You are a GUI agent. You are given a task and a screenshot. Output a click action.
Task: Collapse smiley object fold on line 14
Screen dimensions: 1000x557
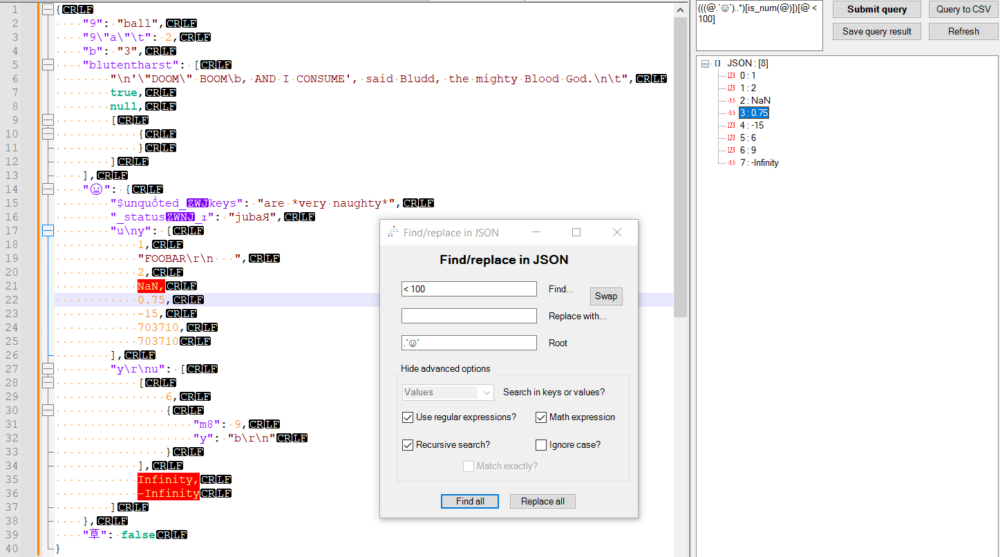(48, 189)
